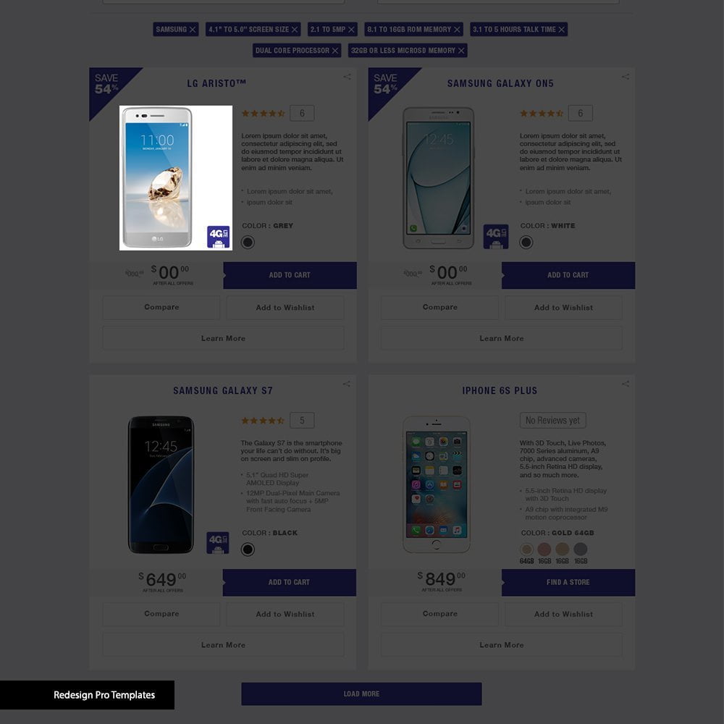
Task: Select white color for Galaxy On5
Action: click(x=526, y=242)
